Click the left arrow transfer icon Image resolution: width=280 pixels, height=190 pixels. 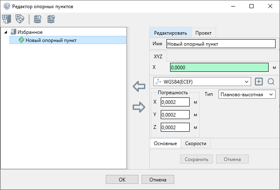click(139, 86)
